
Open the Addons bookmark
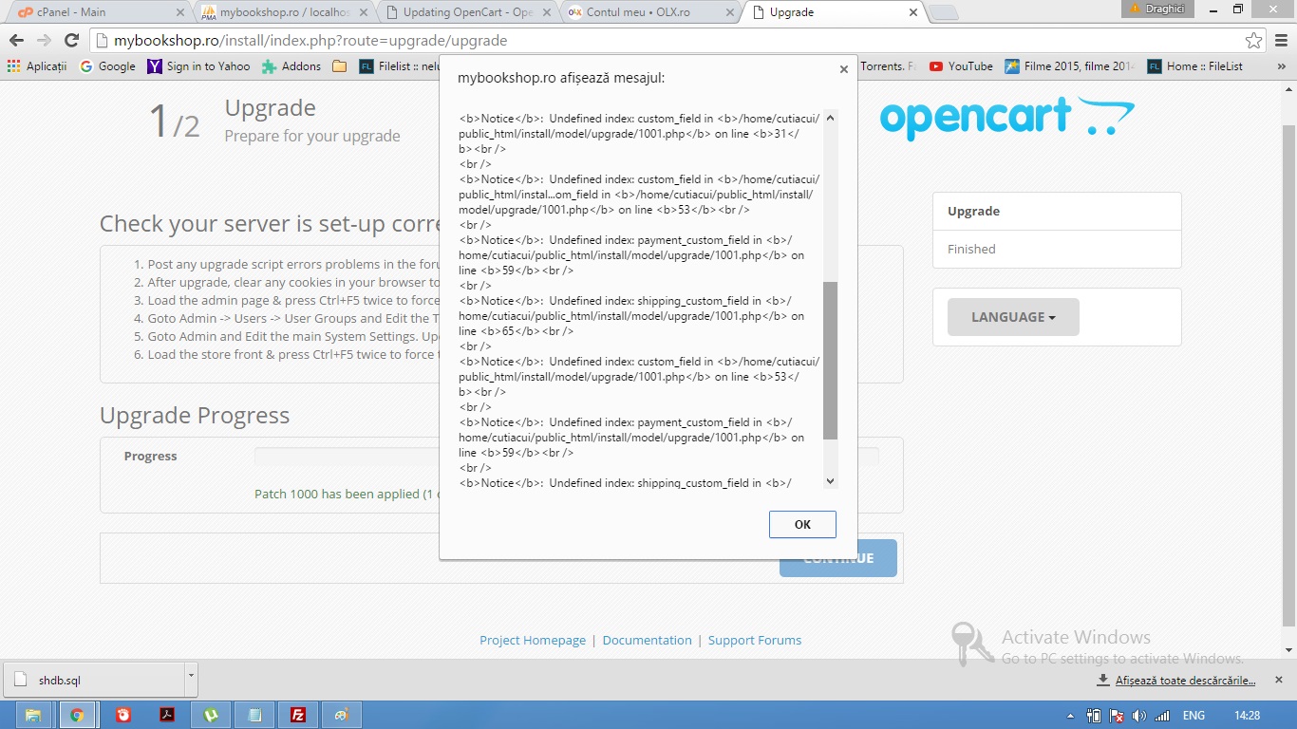click(x=291, y=66)
